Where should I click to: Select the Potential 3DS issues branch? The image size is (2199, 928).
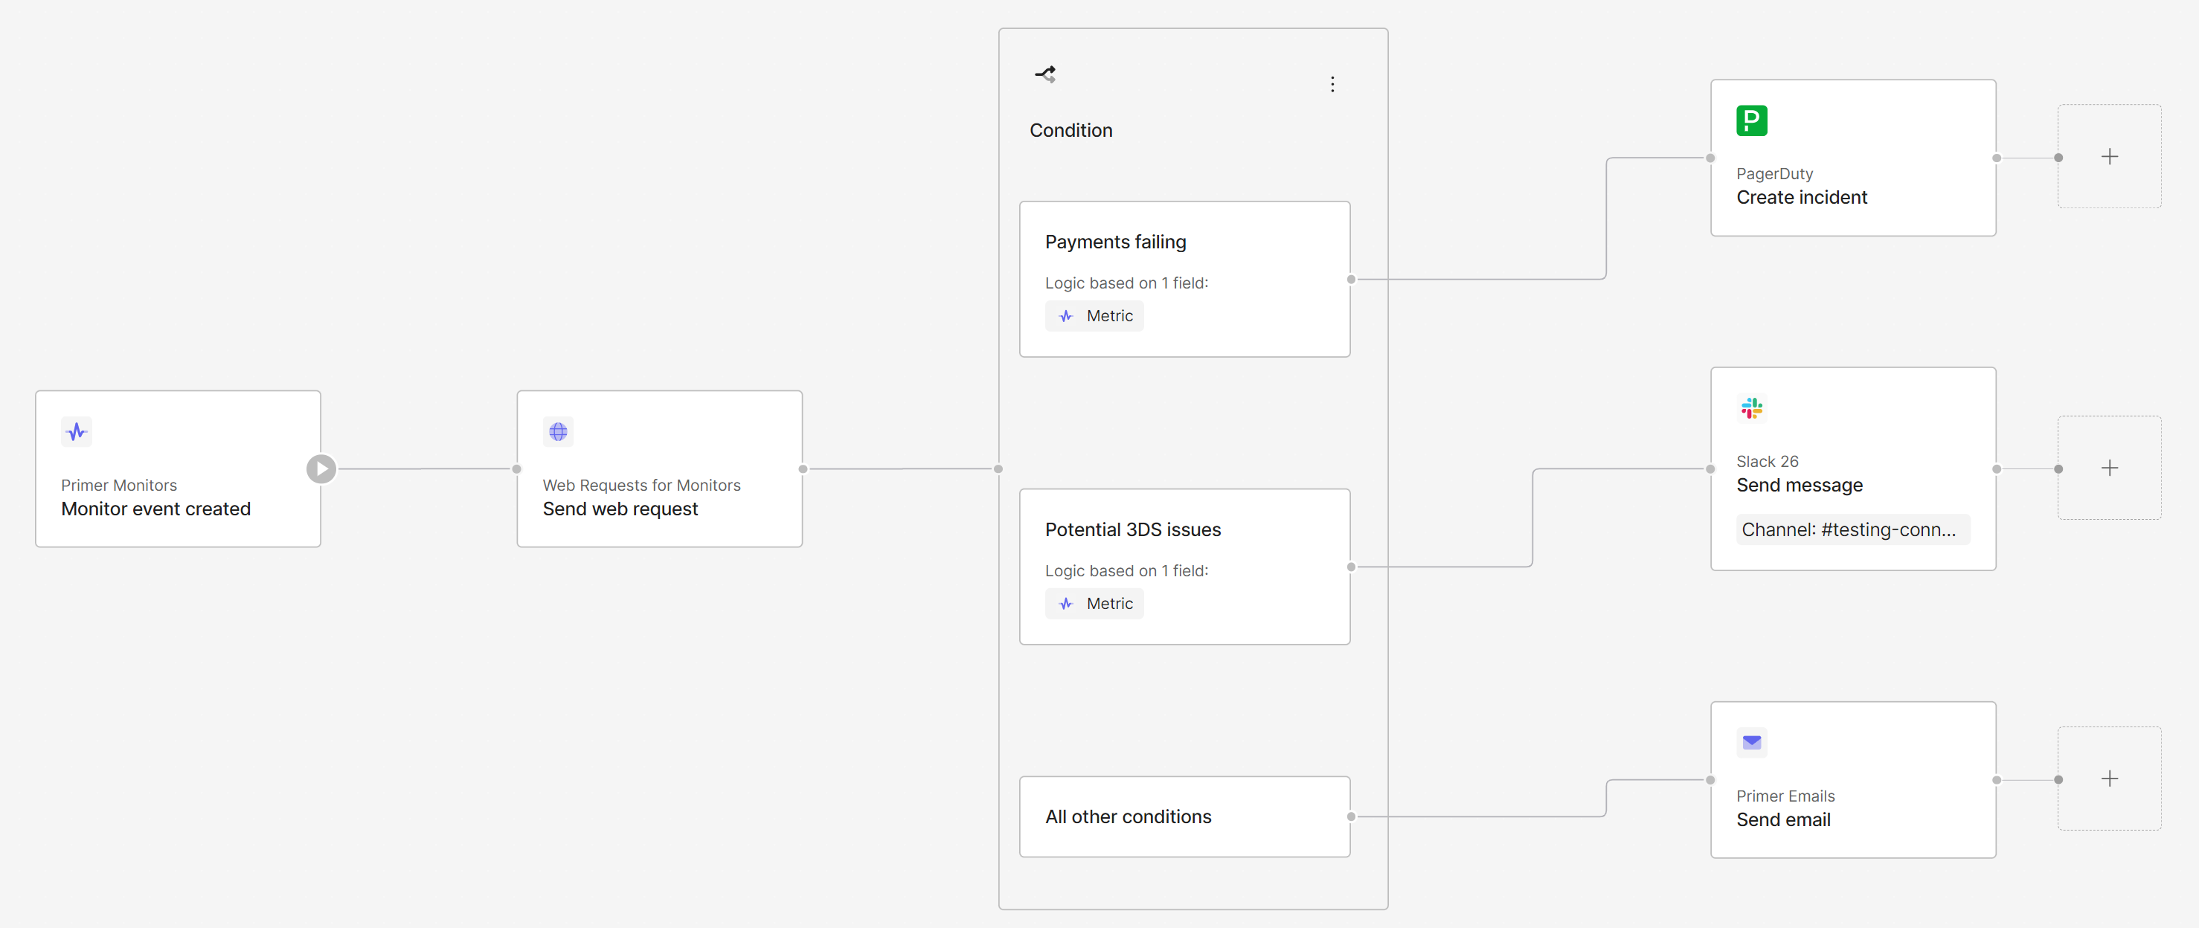1185,567
